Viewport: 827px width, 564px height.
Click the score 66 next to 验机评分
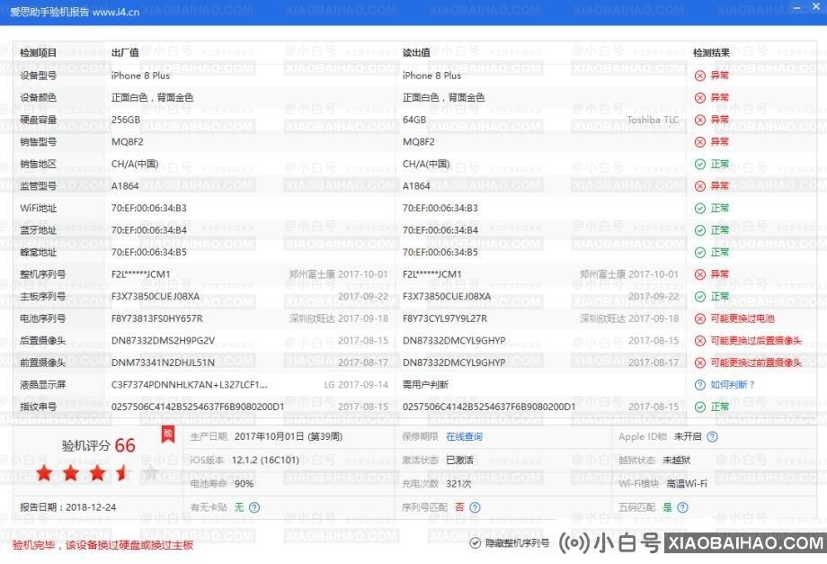pyautogui.click(x=124, y=445)
